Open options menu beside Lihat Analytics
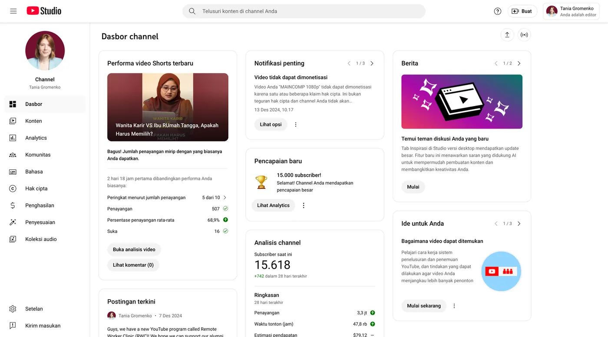Screen dimensions: 608x337 pos(304,205)
